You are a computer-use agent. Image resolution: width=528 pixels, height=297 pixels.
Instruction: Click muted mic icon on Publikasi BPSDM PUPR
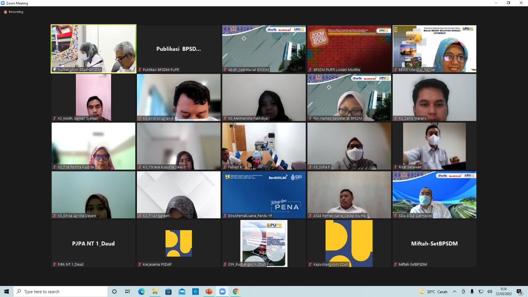[140, 70]
